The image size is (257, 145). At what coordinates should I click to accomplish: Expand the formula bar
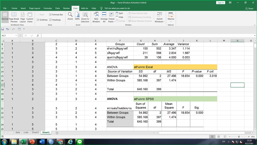[x=255, y=35]
